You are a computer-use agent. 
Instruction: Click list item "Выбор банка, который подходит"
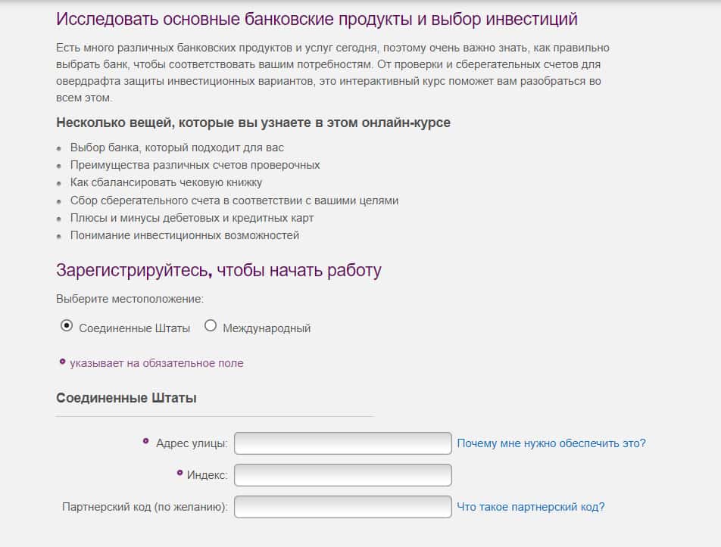point(176,148)
